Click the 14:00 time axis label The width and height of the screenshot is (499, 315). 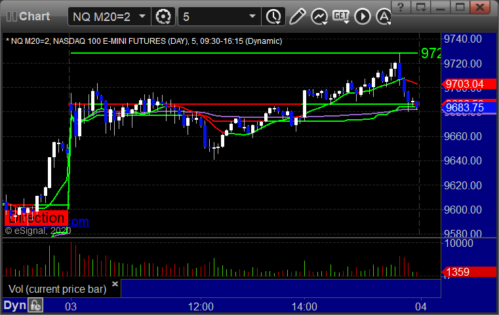click(x=304, y=306)
